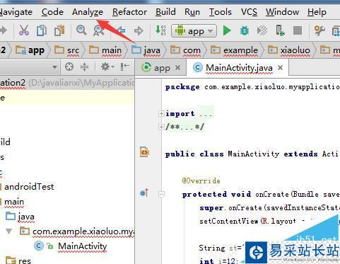Viewport: 340px width, 264px height.
Task: Click the Cut scissors icon
Action: 24,30
